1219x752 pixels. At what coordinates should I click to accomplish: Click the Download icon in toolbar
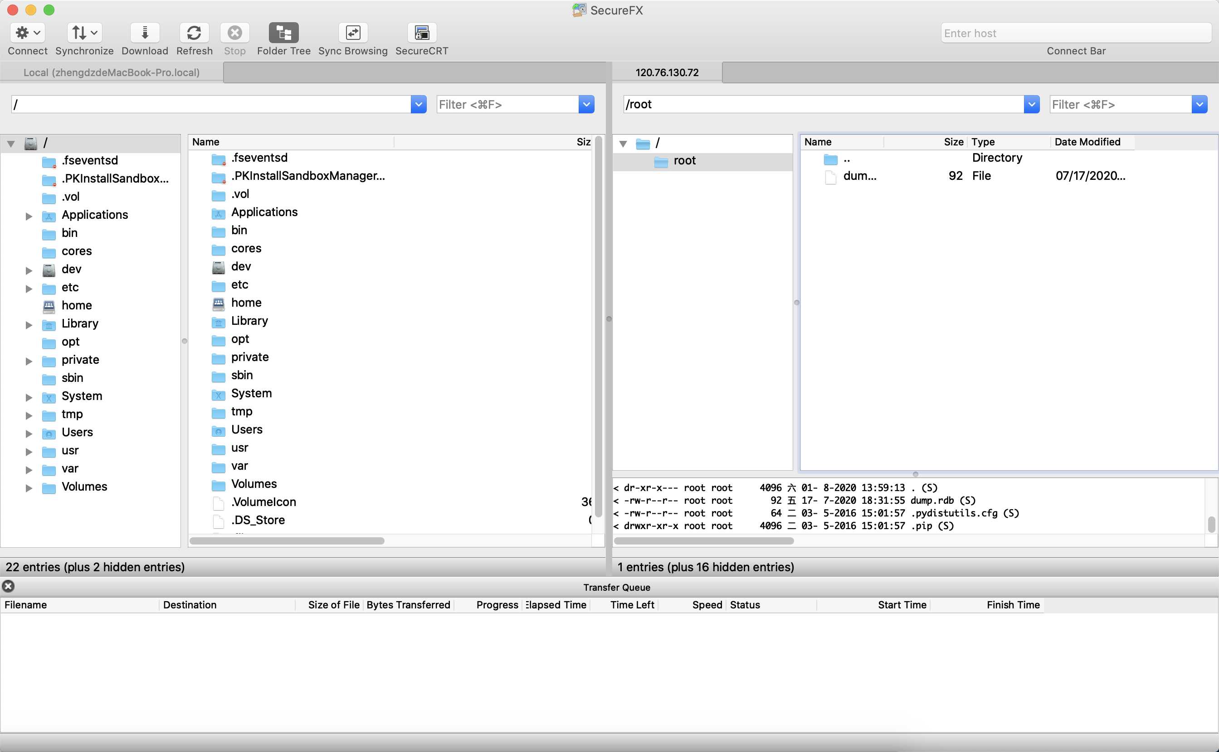144,33
